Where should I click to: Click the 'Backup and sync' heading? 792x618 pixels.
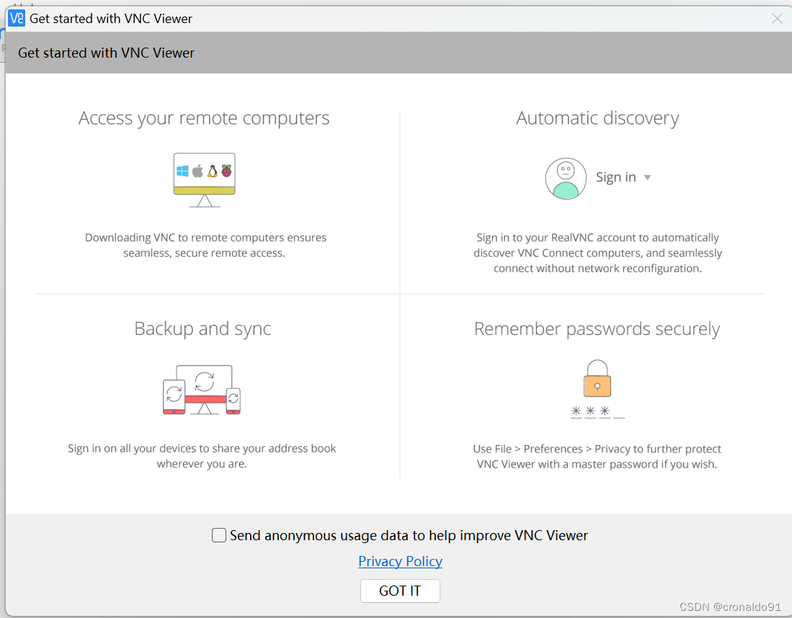coord(203,328)
